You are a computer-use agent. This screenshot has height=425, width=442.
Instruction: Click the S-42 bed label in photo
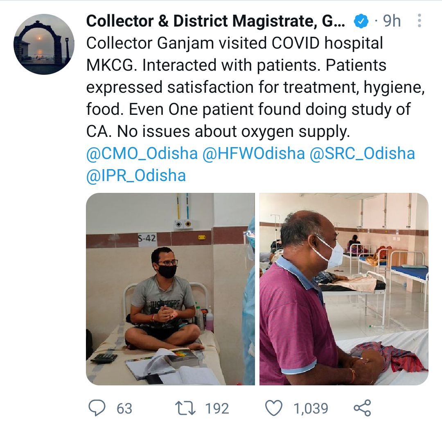pos(147,239)
